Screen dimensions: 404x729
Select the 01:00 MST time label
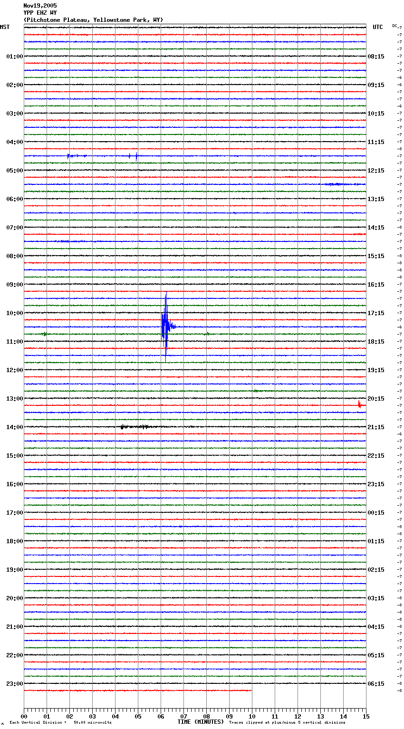(x=15, y=57)
